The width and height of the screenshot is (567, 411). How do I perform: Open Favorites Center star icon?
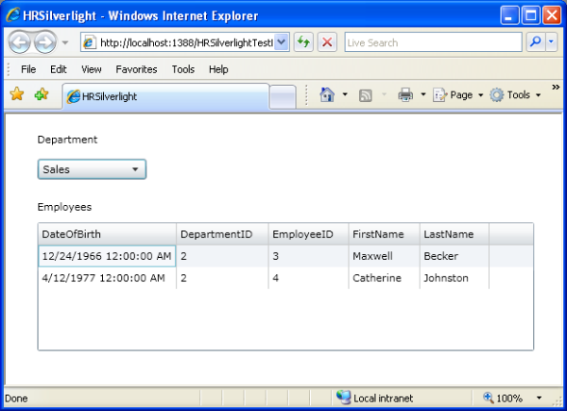(17, 94)
